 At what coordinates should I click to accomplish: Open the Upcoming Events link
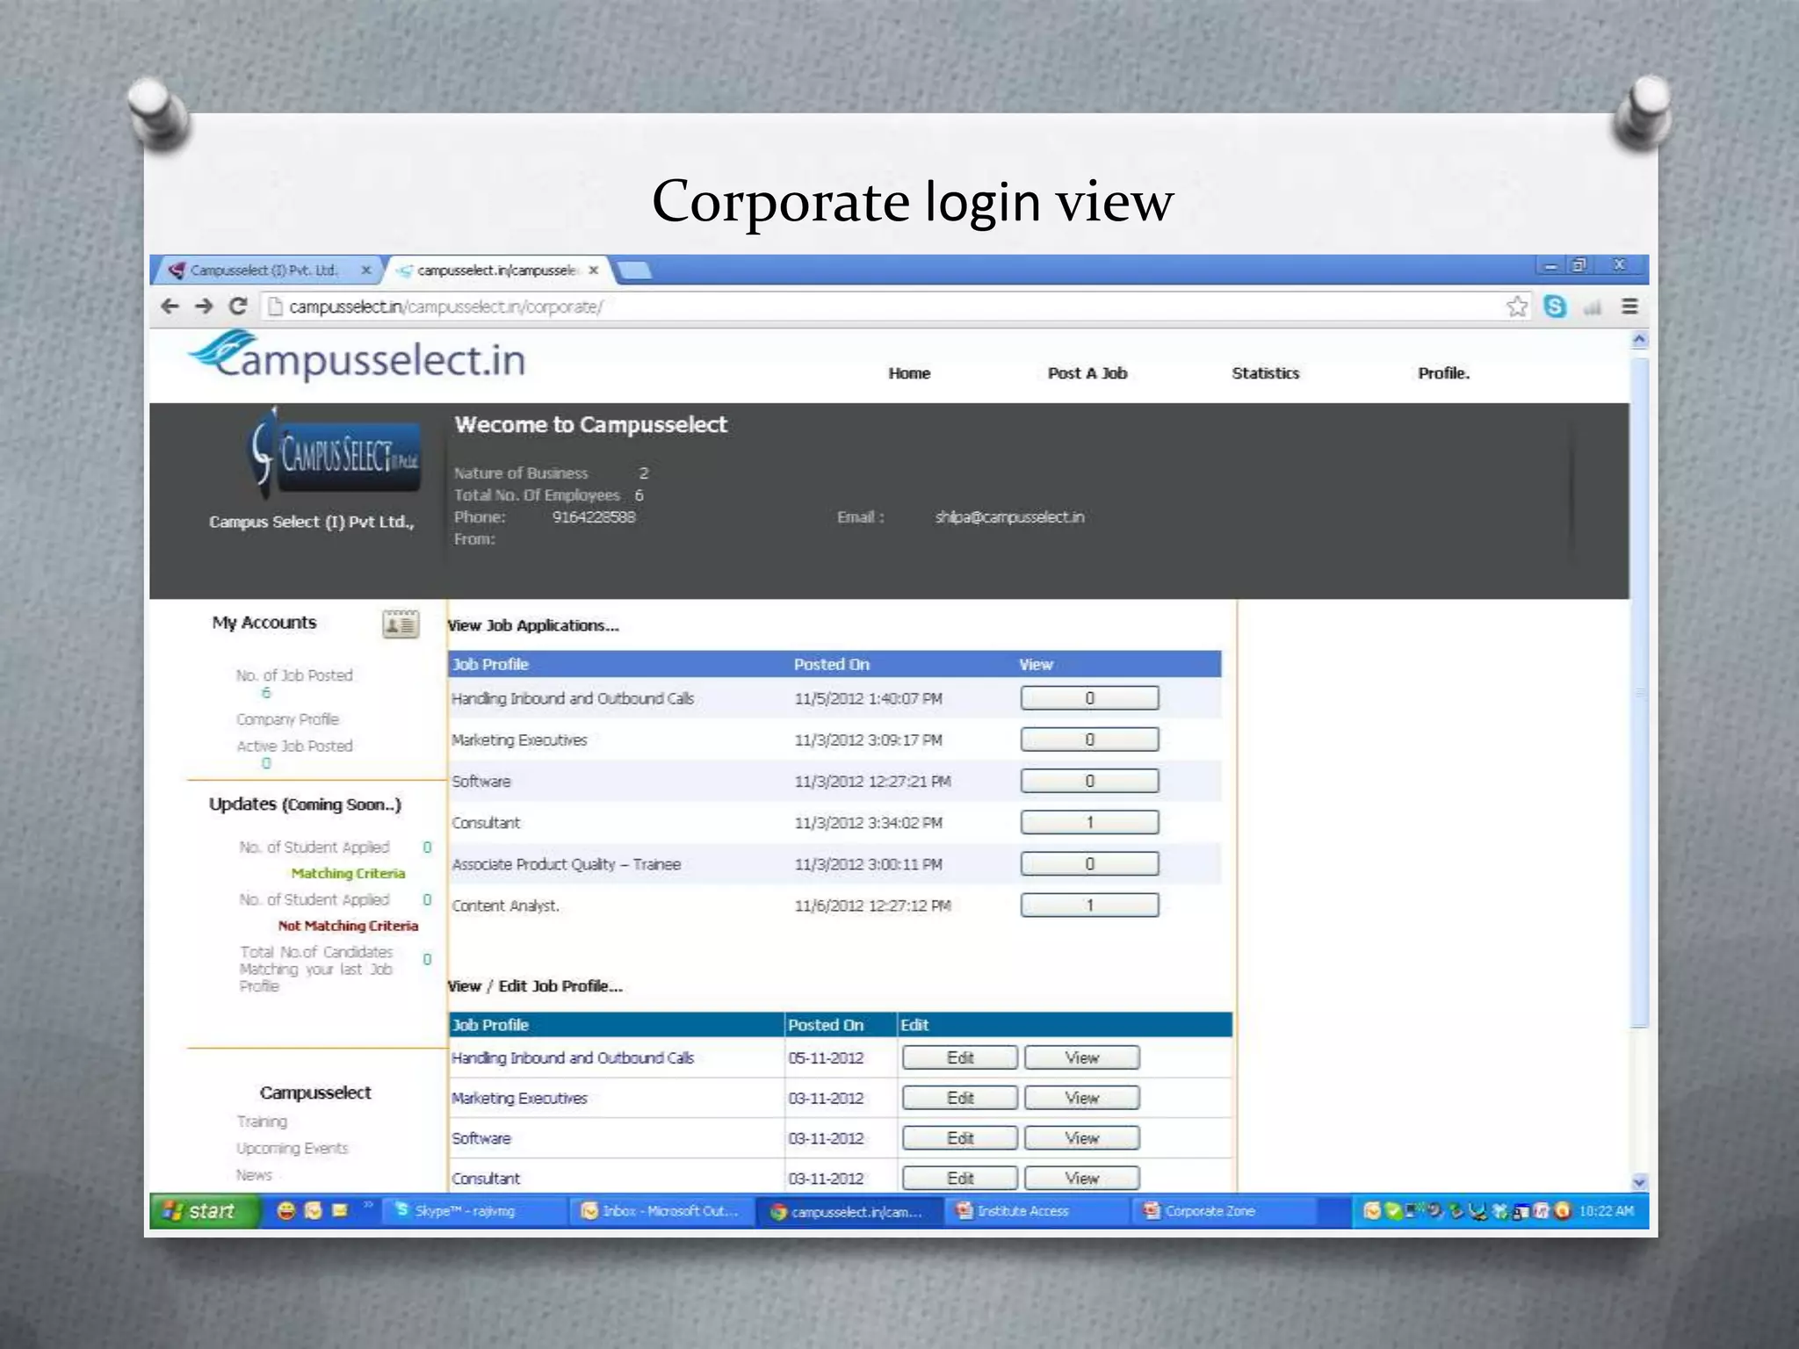[x=292, y=1148]
